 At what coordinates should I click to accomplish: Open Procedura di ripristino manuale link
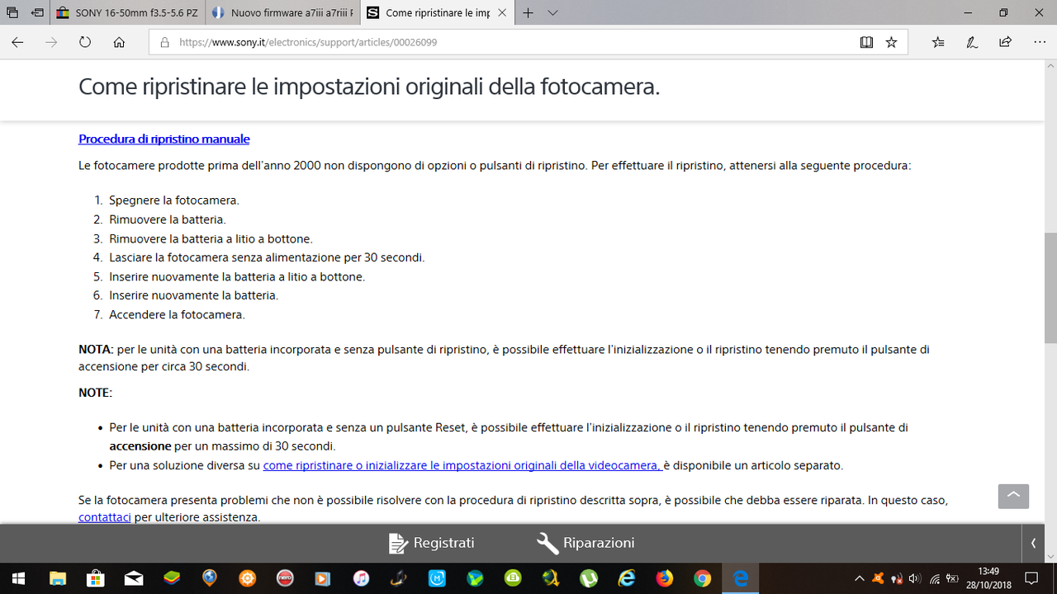tap(163, 138)
